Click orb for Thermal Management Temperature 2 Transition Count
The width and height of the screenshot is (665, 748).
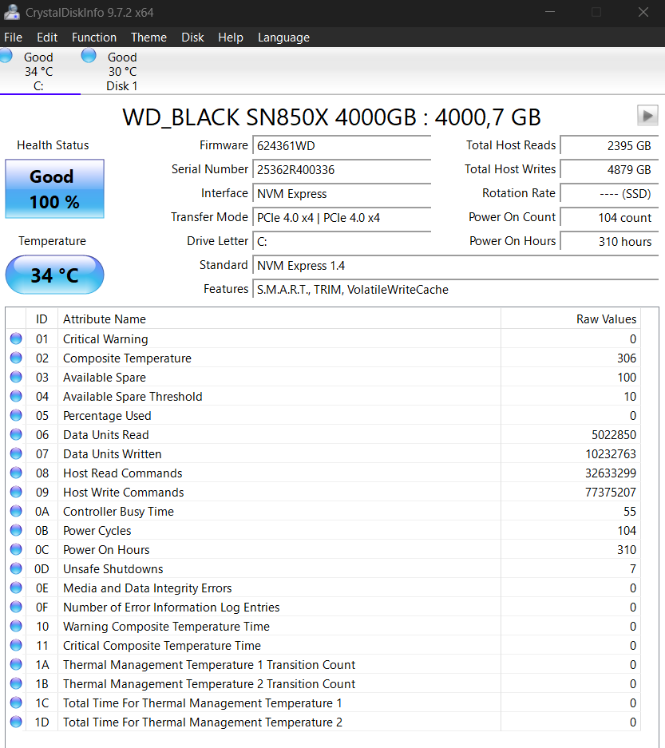pyautogui.click(x=16, y=683)
